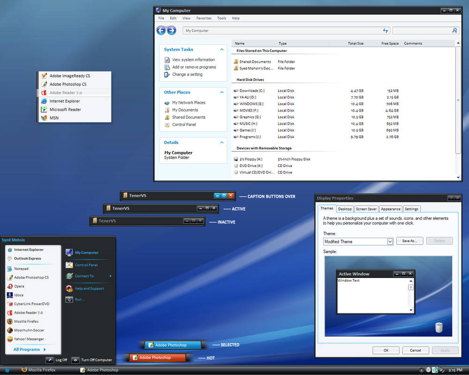Expand the Connect To submenu arrow
Image resolution: width=469 pixels, height=375 pixels.
coord(110,276)
